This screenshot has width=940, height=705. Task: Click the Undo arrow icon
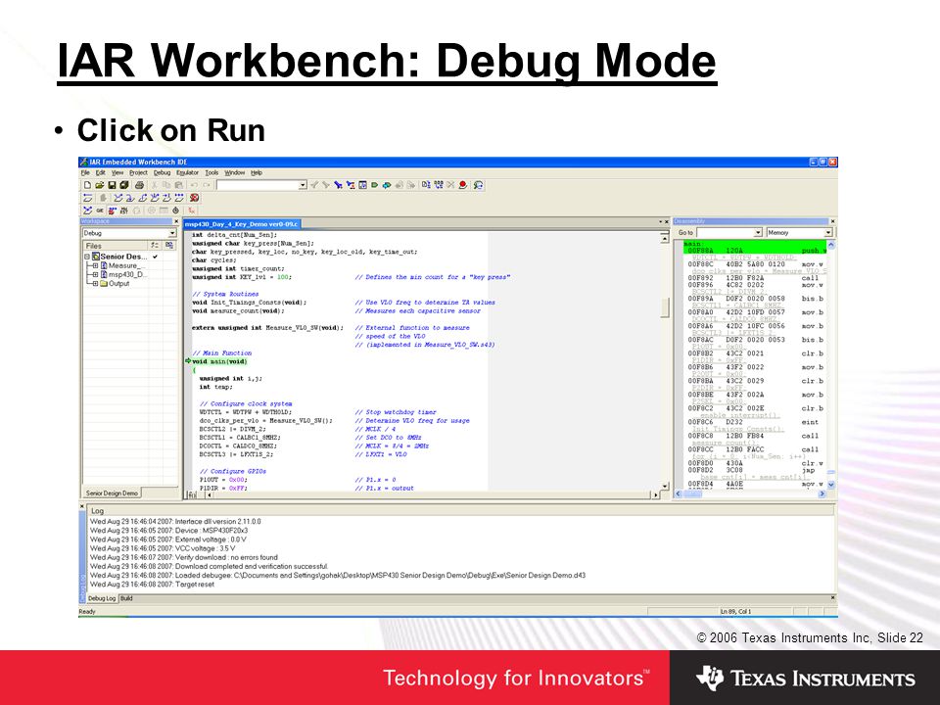pos(194,185)
